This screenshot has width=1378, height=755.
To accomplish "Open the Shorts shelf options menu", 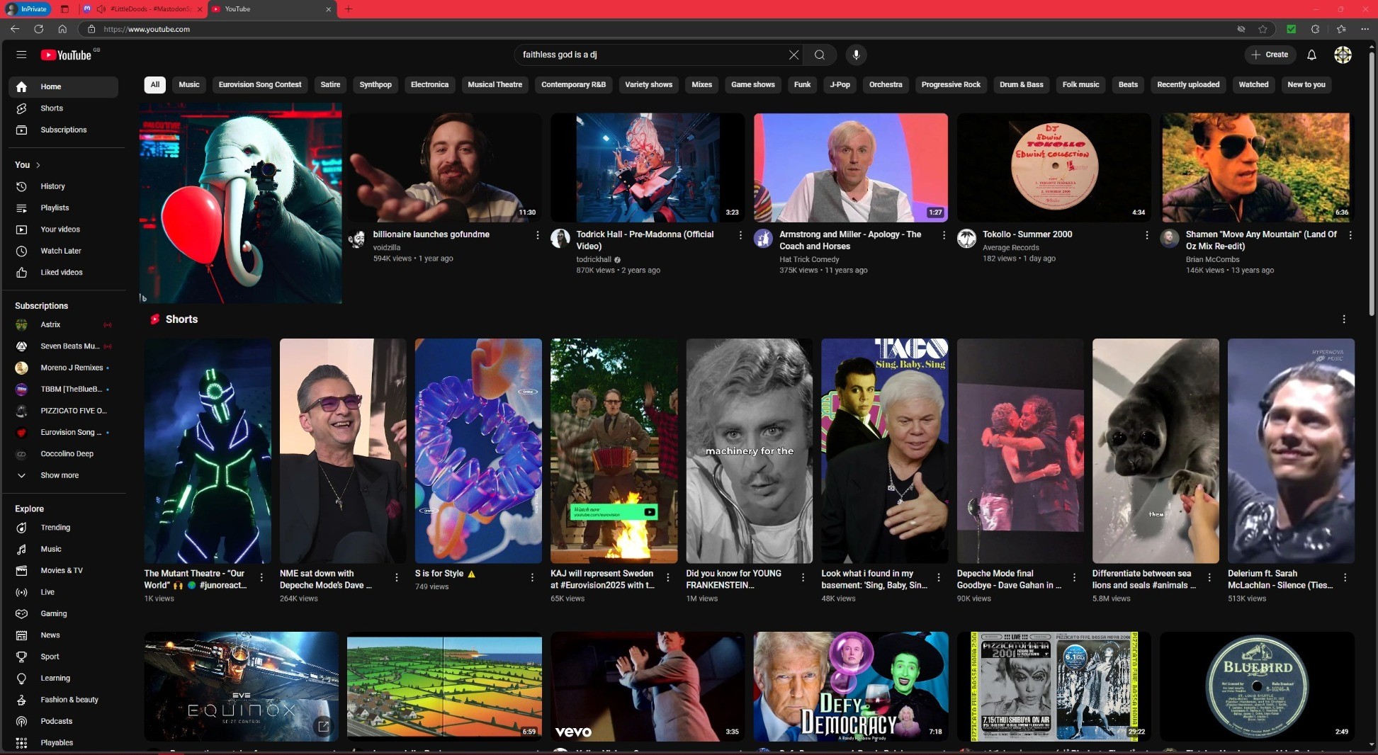I will (x=1344, y=319).
